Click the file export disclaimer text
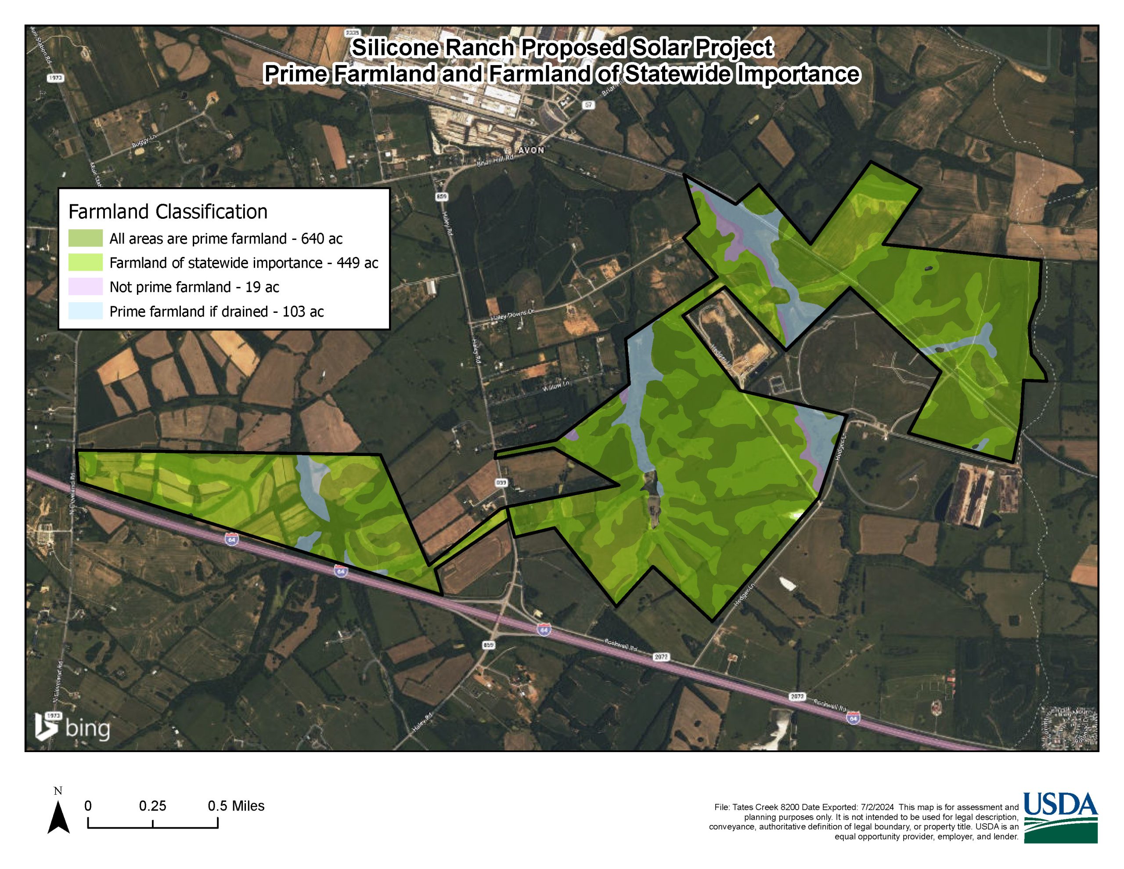1124x869 pixels. [865, 822]
